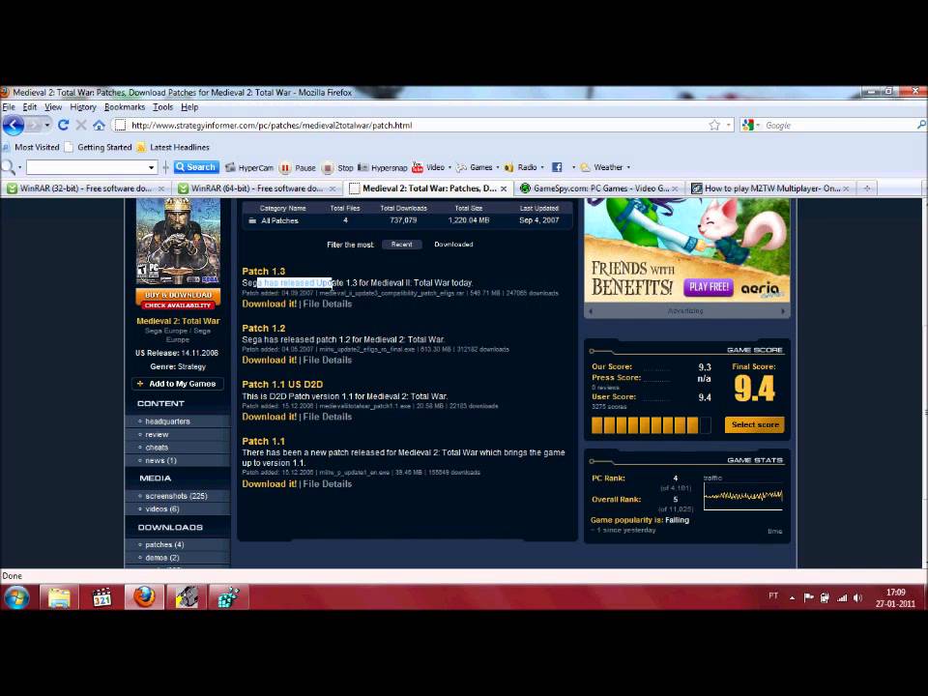Click Add to My Games
This screenshot has width=928, height=696.
click(x=178, y=384)
